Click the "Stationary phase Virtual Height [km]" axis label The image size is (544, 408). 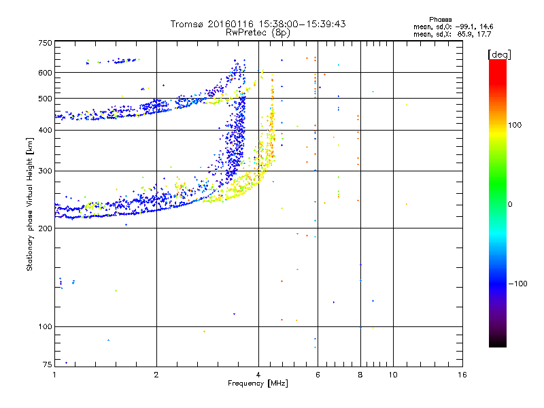pyautogui.click(x=30, y=204)
